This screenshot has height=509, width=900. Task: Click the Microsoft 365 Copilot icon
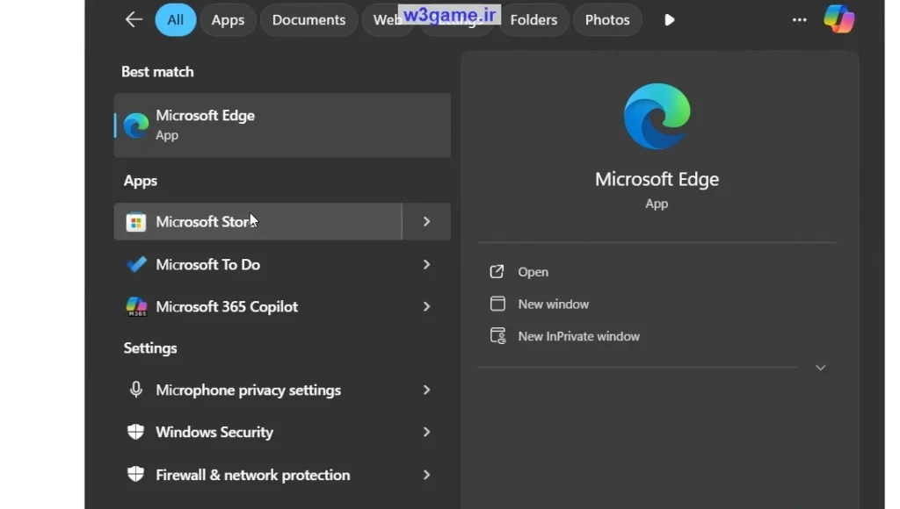[x=136, y=306]
